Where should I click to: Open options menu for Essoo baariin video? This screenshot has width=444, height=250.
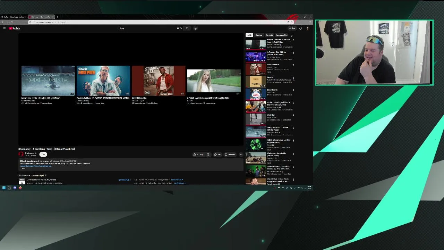click(293, 90)
